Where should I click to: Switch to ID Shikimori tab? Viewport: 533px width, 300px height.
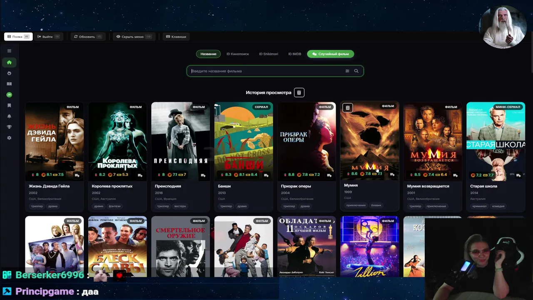[269, 54]
